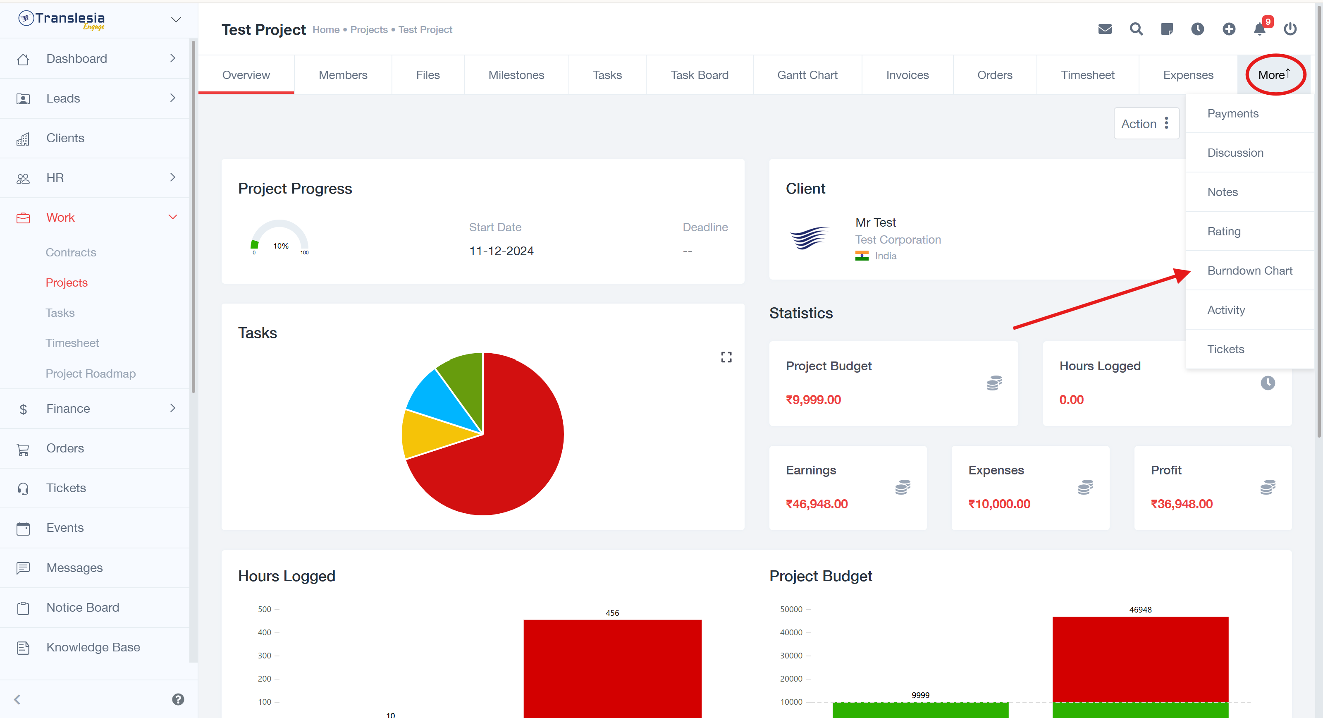Click the plus add-new icon
1323x718 pixels.
(x=1229, y=29)
